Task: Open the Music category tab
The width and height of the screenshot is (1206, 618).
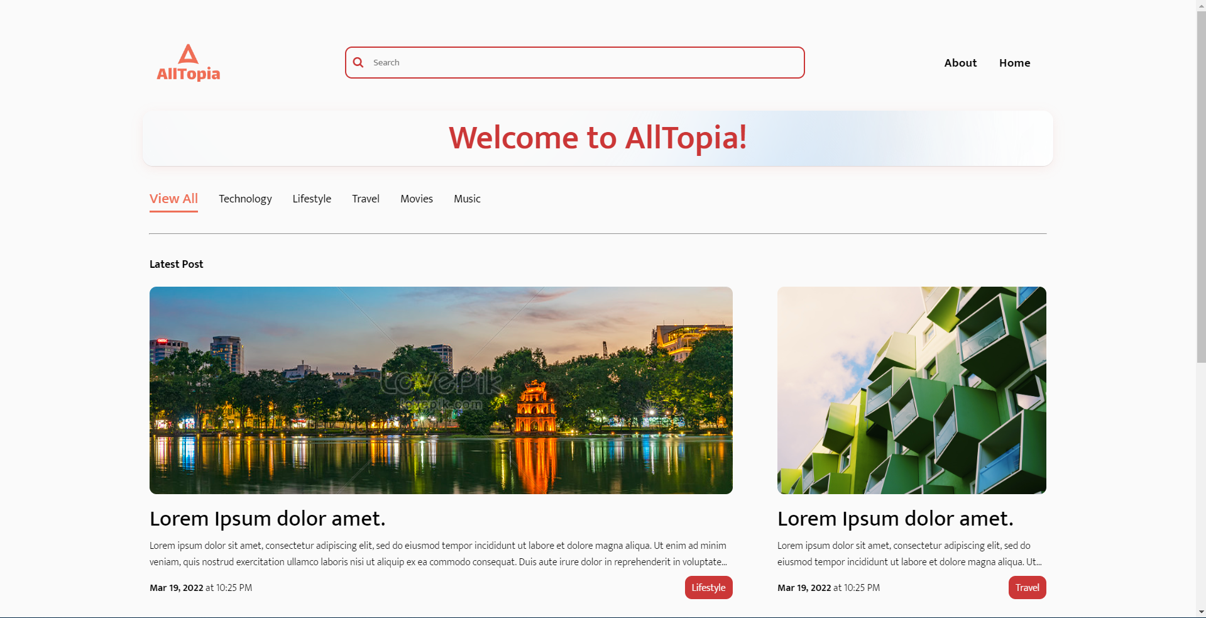Action: [467, 199]
